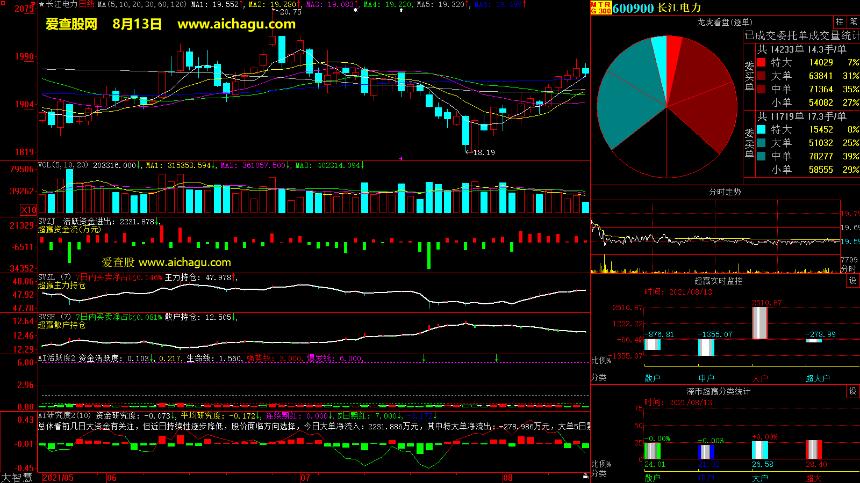Select the 龙虎看盘(逐单) panel title
This screenshot has height=483, width=860.
coord(725,22)
